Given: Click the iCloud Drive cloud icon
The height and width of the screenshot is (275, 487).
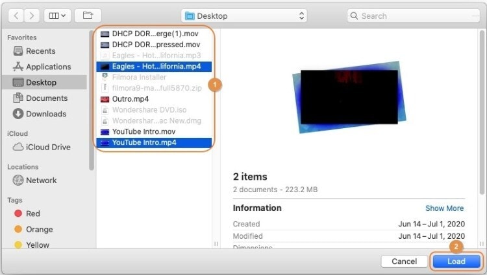Looking at the screenshot, I should [x=18, y=147].
